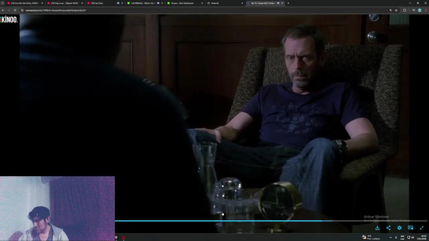Close the Stream - Kick Dashboard tab
Screen dimensions: 429x241
coord(202,3)
